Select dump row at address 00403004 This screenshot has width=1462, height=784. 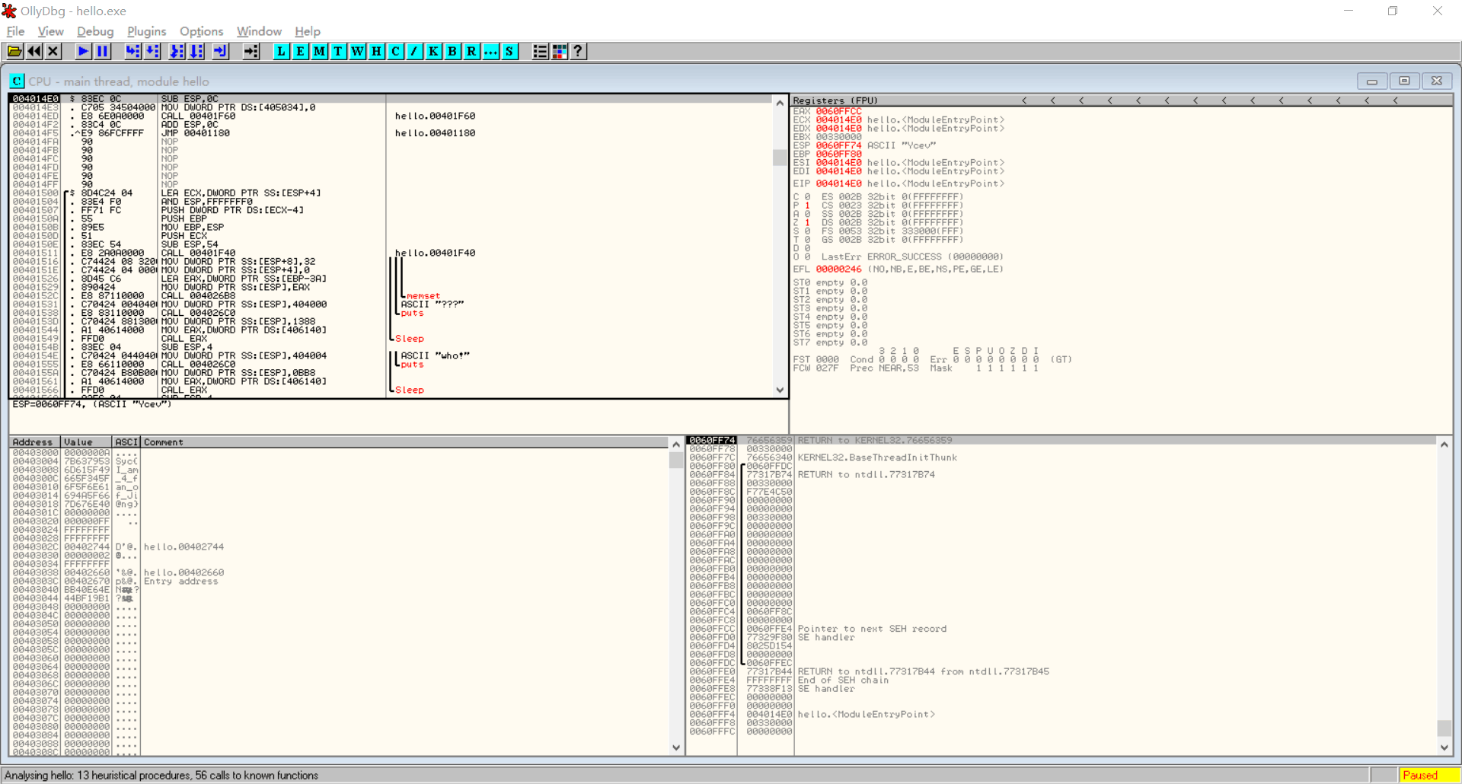coord(340,461)
